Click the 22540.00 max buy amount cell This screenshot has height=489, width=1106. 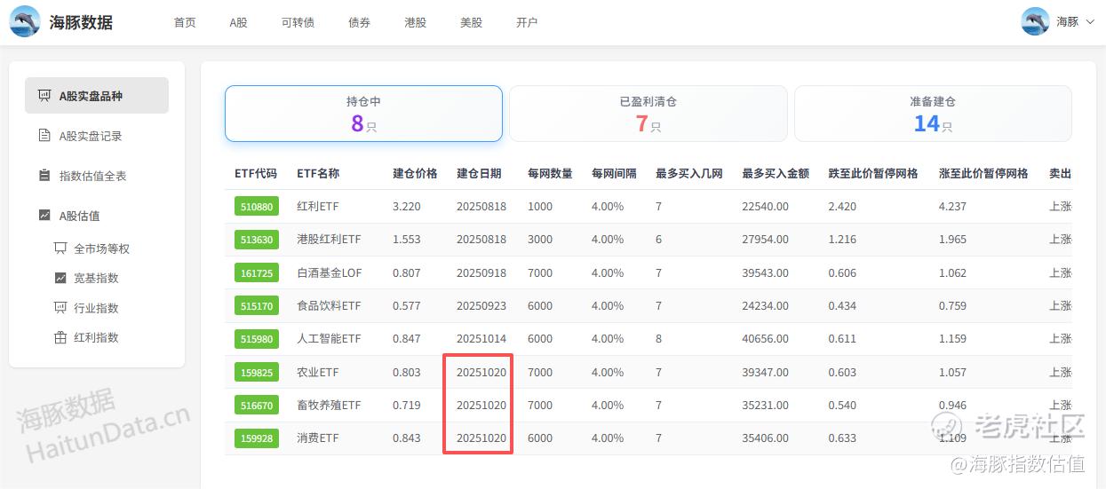click(x=765, y=207)
